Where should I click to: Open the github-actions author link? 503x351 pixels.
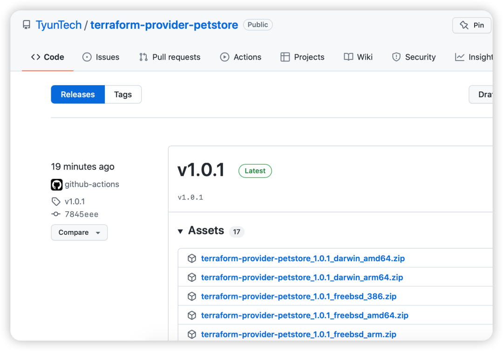point(92,184)
